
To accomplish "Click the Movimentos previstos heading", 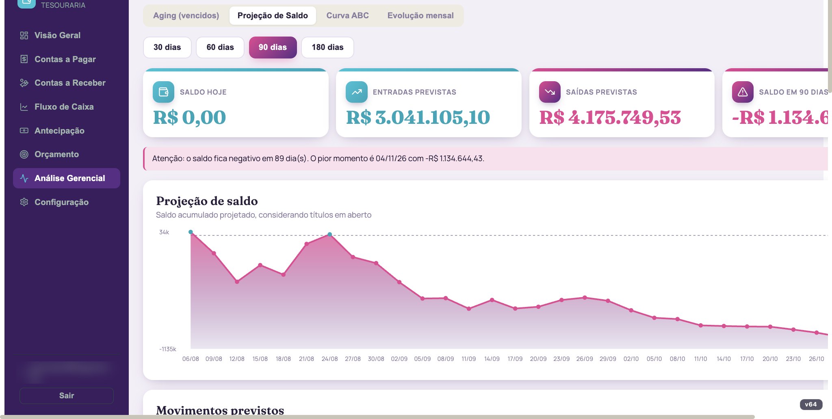I will point(220,410).
